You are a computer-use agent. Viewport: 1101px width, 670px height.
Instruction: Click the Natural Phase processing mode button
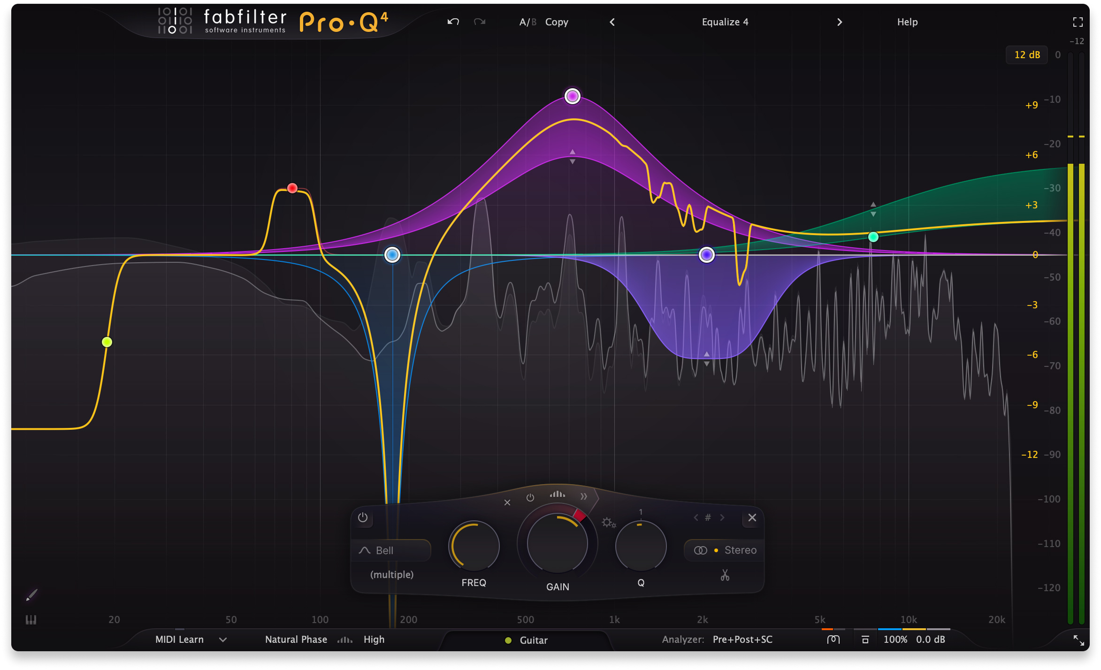click(x=296, y=640)
